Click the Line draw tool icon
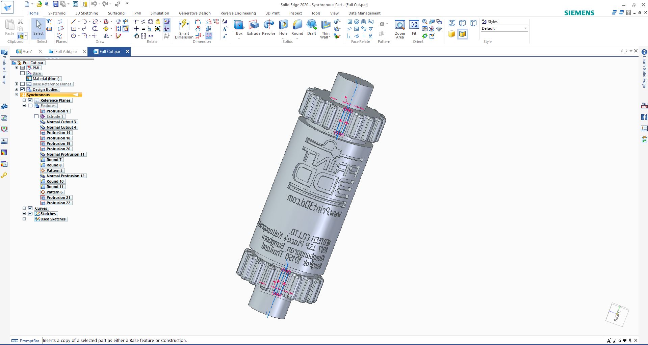648x345 pixels. coord(74,22)
